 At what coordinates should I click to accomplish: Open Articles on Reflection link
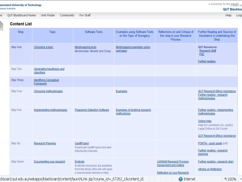tap(210, 169)
